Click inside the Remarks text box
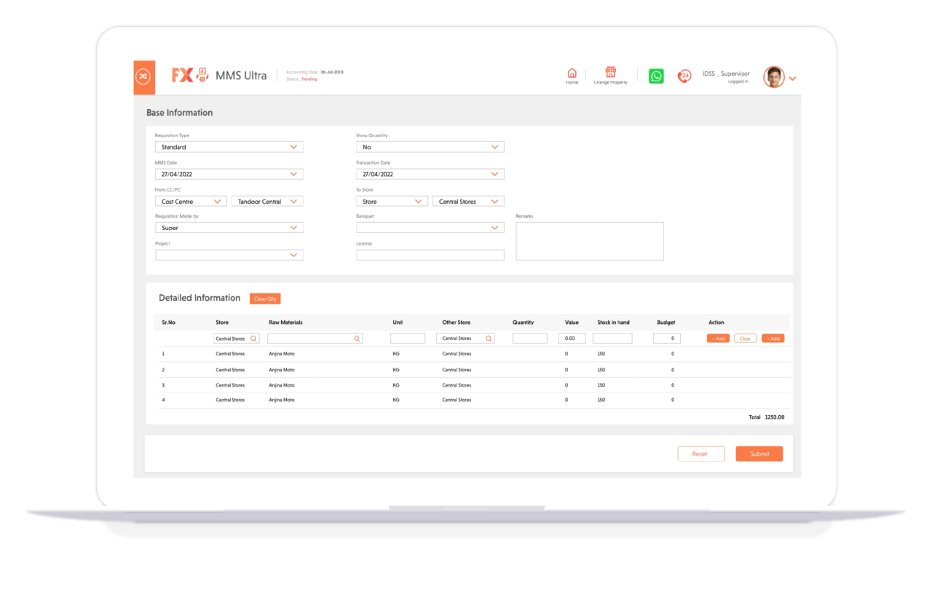932x616 pixels. (x=589, y=240)
